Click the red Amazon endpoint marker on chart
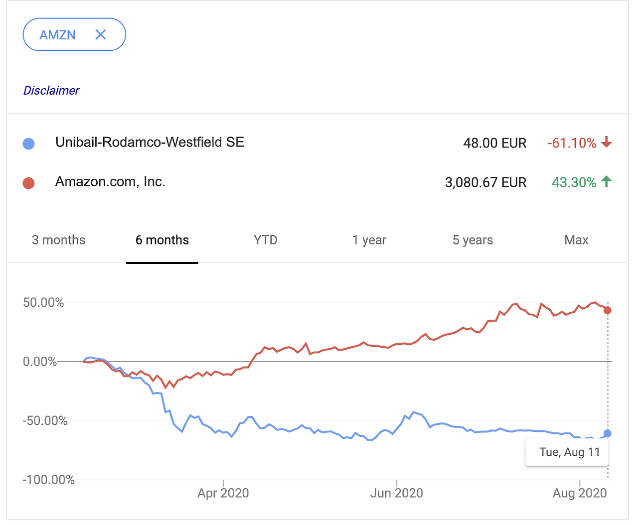Screen dimensions: 638x526 pyautogui.click(x=608, y=310)
